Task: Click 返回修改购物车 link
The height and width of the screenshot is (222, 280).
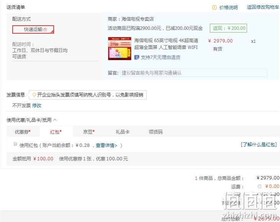Action: [x=263, y=7]
